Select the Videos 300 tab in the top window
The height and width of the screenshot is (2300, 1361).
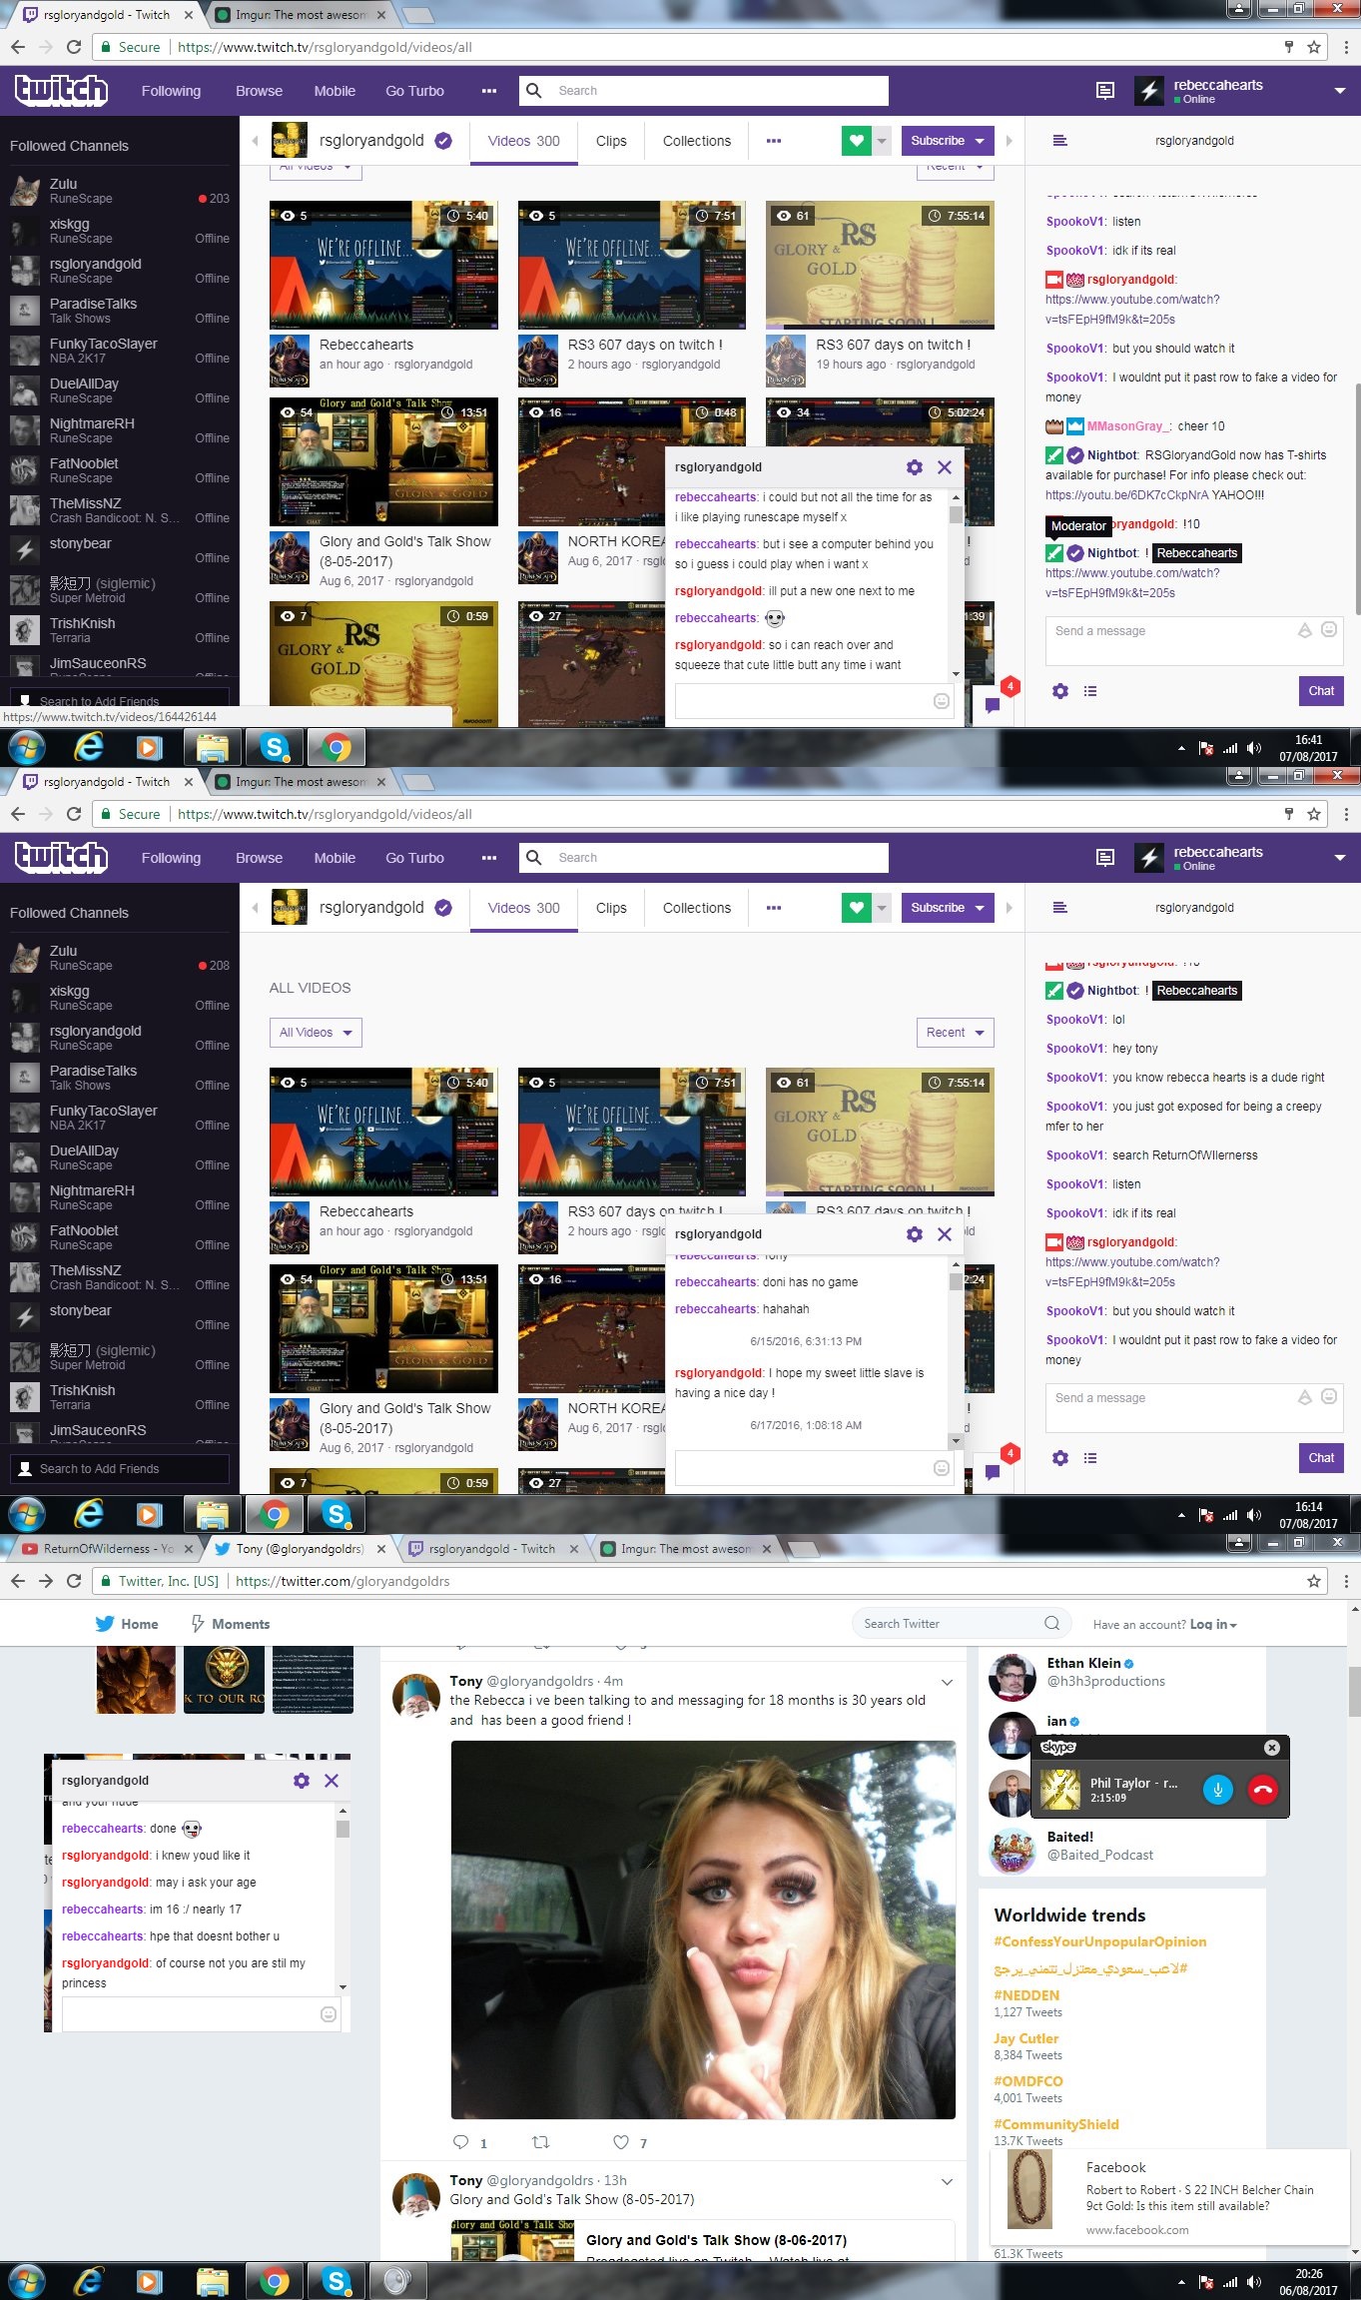pyautogui.click(x=523, y=141)
